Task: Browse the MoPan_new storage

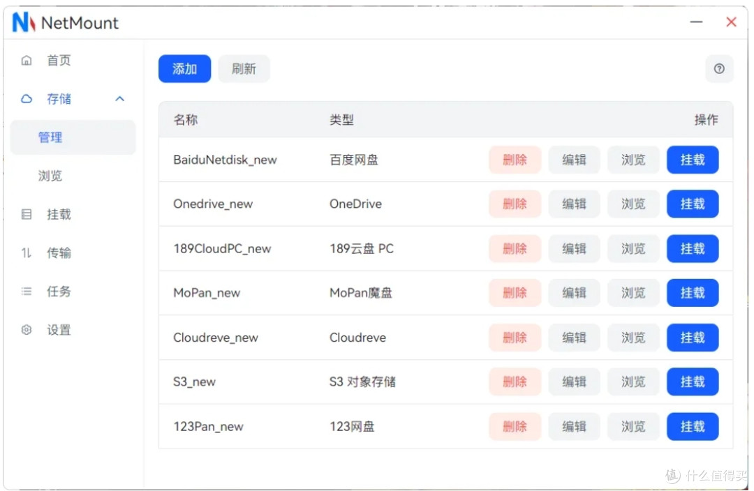Action: pyautogui.click(x=633, y=293)
